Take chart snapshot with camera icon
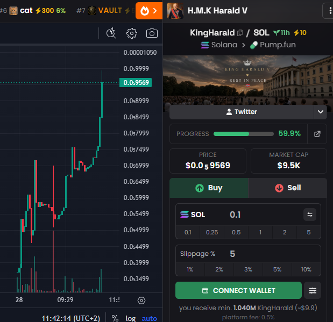Viewport: 333px width, 322px height. [x=152, y=33]
